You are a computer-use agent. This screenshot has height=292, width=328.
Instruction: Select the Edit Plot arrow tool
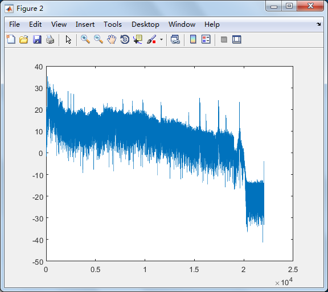pyautogui.click(x=68, y=39)
